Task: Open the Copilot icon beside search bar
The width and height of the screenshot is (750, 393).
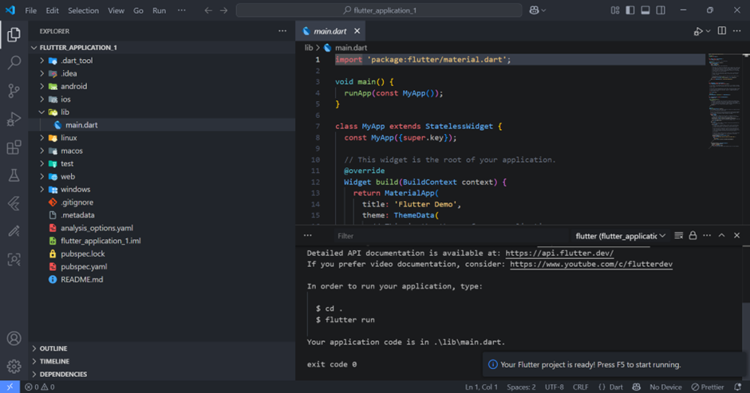Action: (x=534, y=10)
